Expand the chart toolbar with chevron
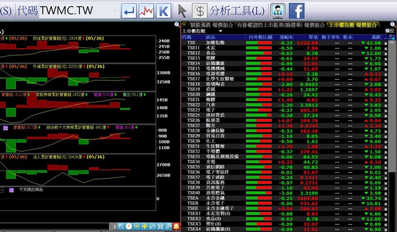Screen dimensions: 397x232 coord(114,226)
